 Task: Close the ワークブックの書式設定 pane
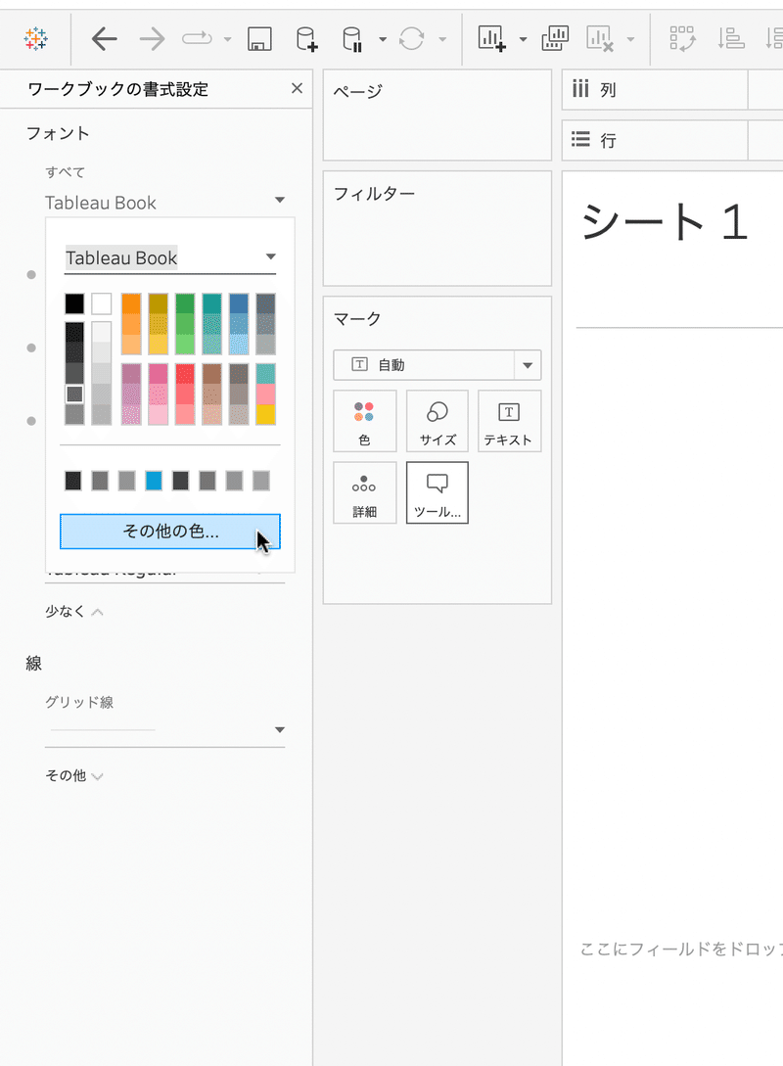tap(298, 89)
